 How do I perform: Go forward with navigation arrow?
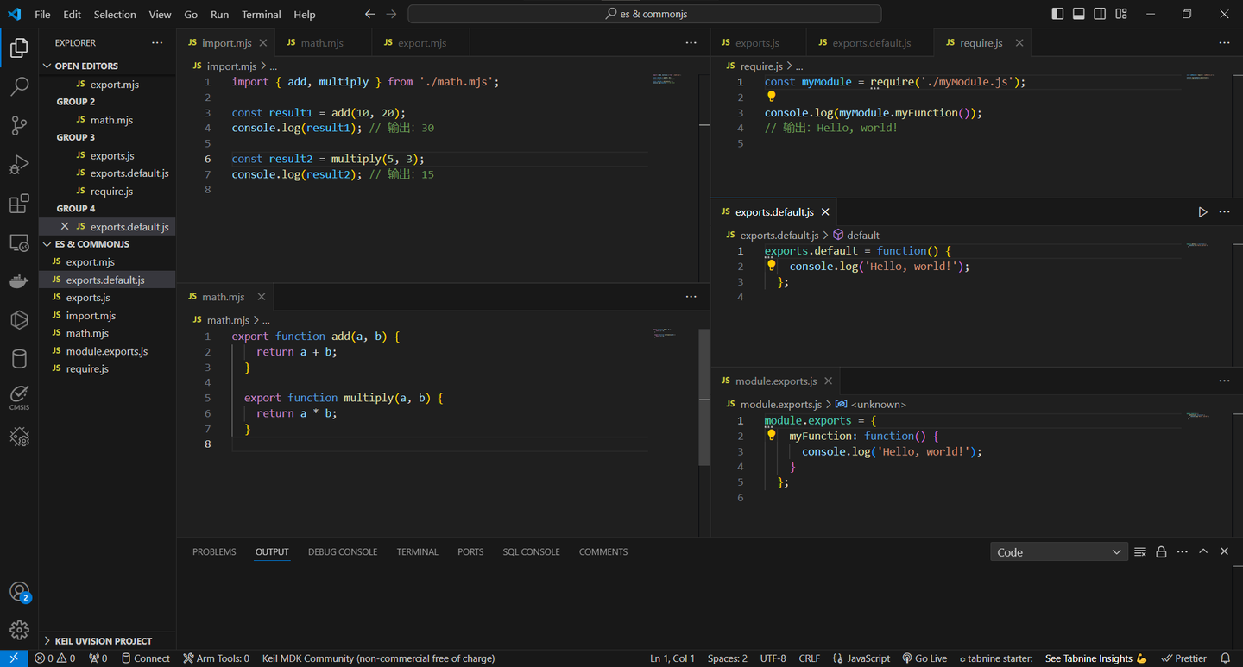tap(392, 14)
